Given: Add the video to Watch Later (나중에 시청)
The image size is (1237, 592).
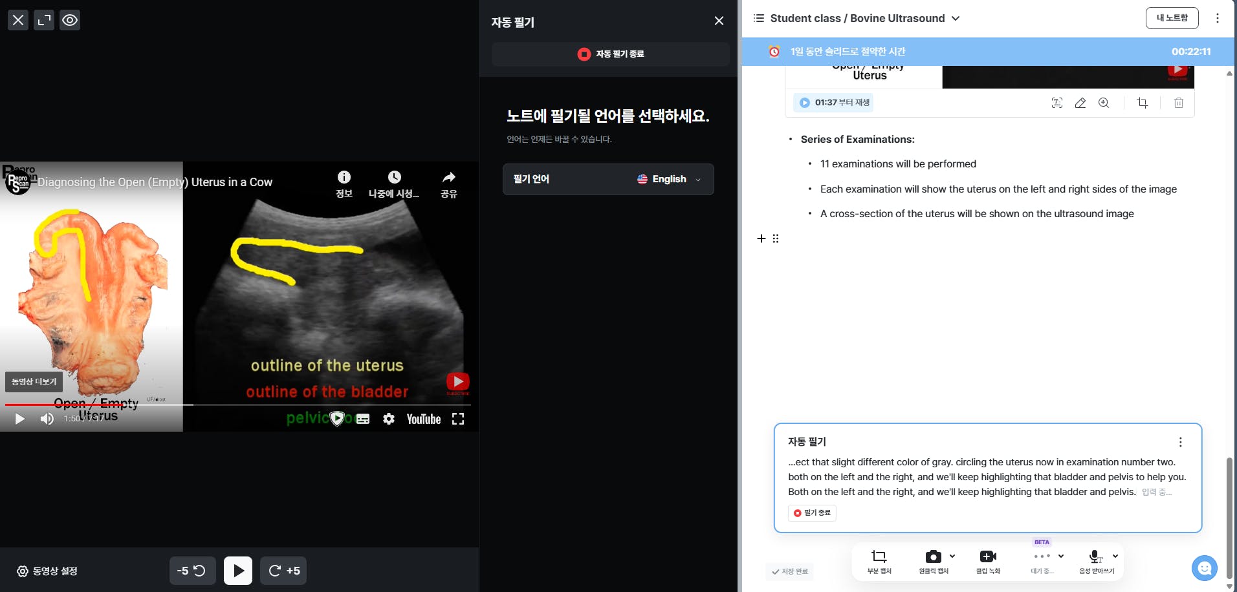Looking at the screenshot, I should coord(394,184).
